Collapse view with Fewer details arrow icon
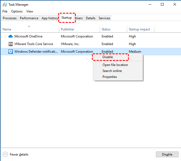The image size is (181, 161). click(x=5, y=154)
